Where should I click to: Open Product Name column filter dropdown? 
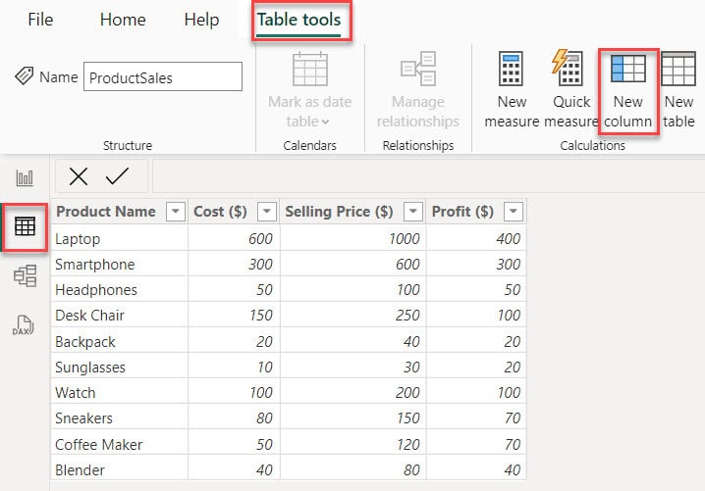(176, 212)
